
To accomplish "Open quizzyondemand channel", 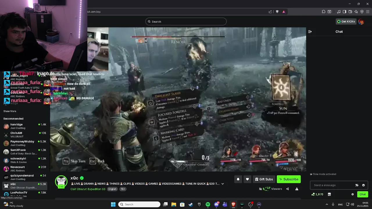I will [x=25, y=177].
